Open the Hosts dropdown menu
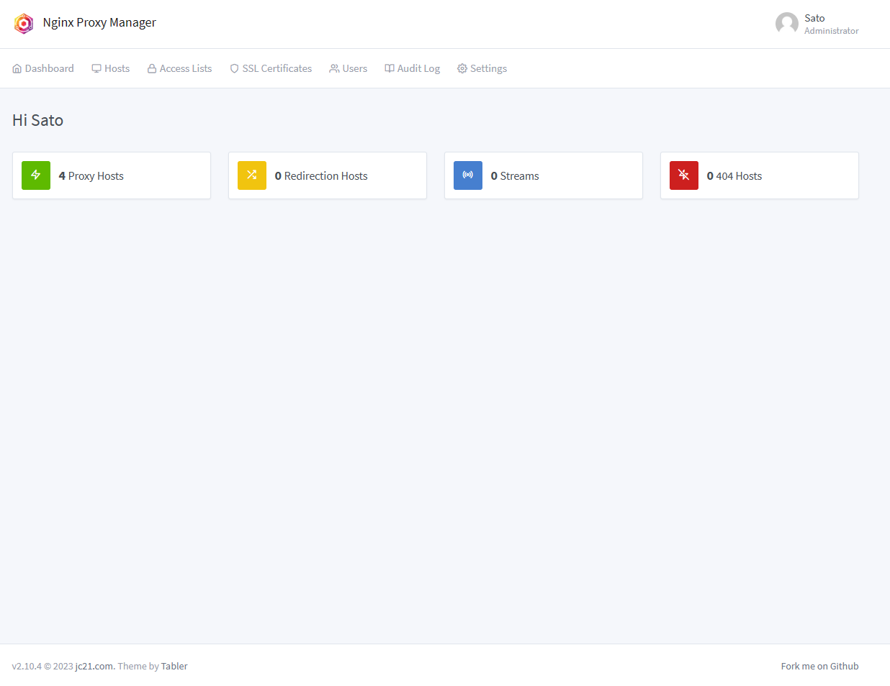The height and width of the screenshot is (686, 890). tap(111, 69)
